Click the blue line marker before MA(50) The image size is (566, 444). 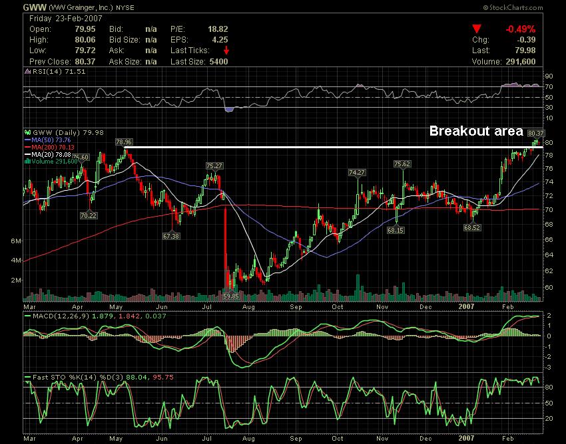click(27, 140)
